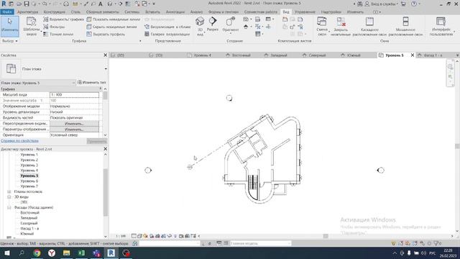Open Интерфейс пользователя menu
The image size is (460, 259).
coord(441,26)
